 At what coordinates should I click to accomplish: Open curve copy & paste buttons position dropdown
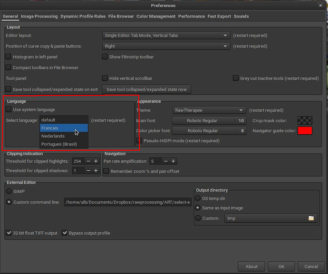point(166,46)
